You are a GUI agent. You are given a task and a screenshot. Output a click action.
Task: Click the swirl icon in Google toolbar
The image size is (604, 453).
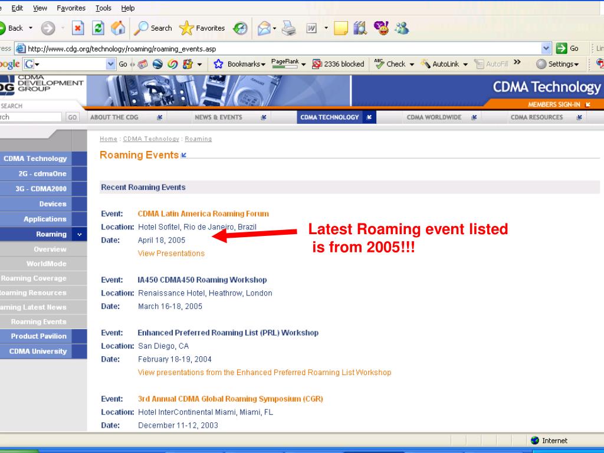coord(172,64)
